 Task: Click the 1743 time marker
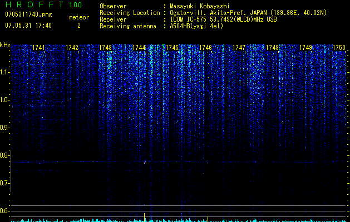(x=105, y=48)
